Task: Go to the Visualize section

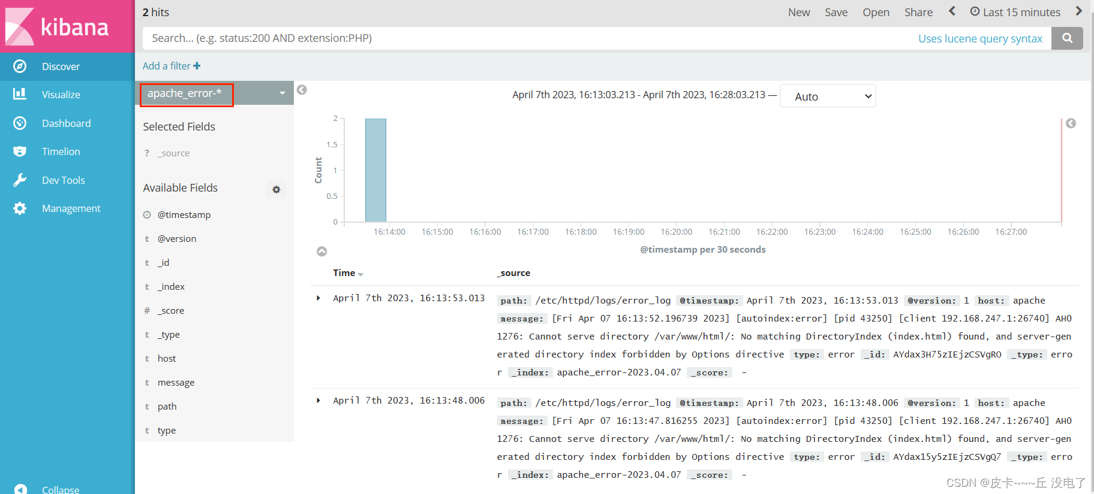Action: (x=61, y=95)
